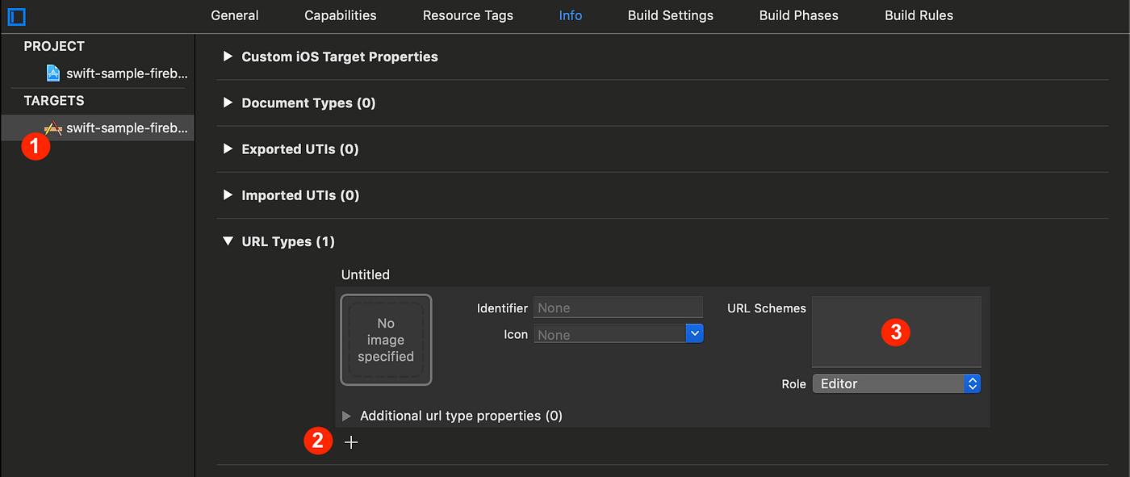
Task: Expand the Document Types section
Action: [x=228, y=103]
